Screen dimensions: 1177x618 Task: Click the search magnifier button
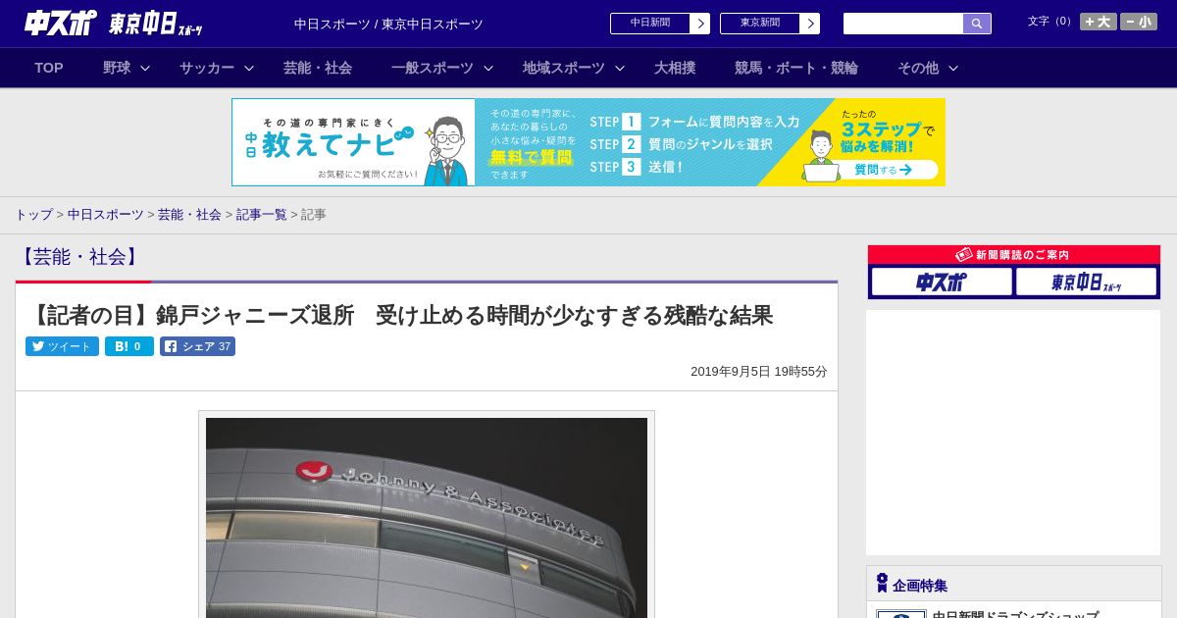[977, 24]
